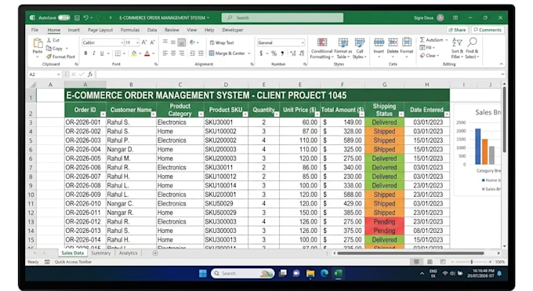The image size is (533, 291).
Task: Switch to the Page Layout tab
Action: point(100,30)
